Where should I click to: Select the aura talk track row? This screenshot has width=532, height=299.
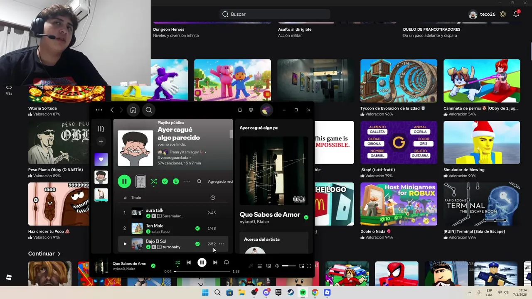(173, 213)
